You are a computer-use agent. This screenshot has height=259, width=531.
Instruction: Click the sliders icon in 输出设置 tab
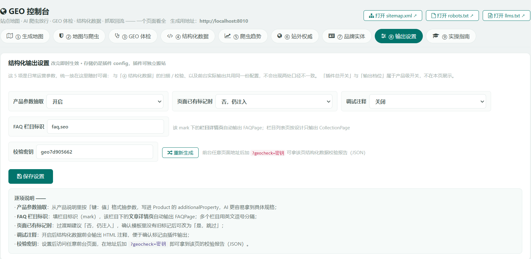click(384, 36)
